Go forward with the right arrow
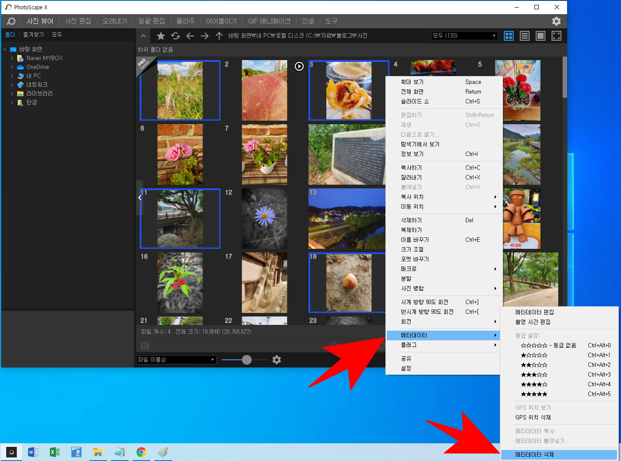 pos(205,36)
